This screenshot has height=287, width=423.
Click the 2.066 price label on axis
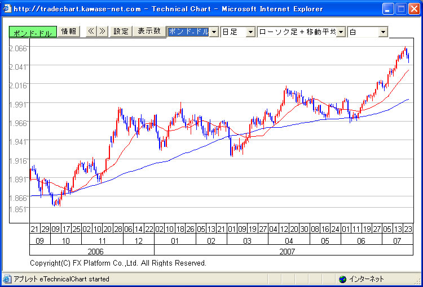pos(18,48)
